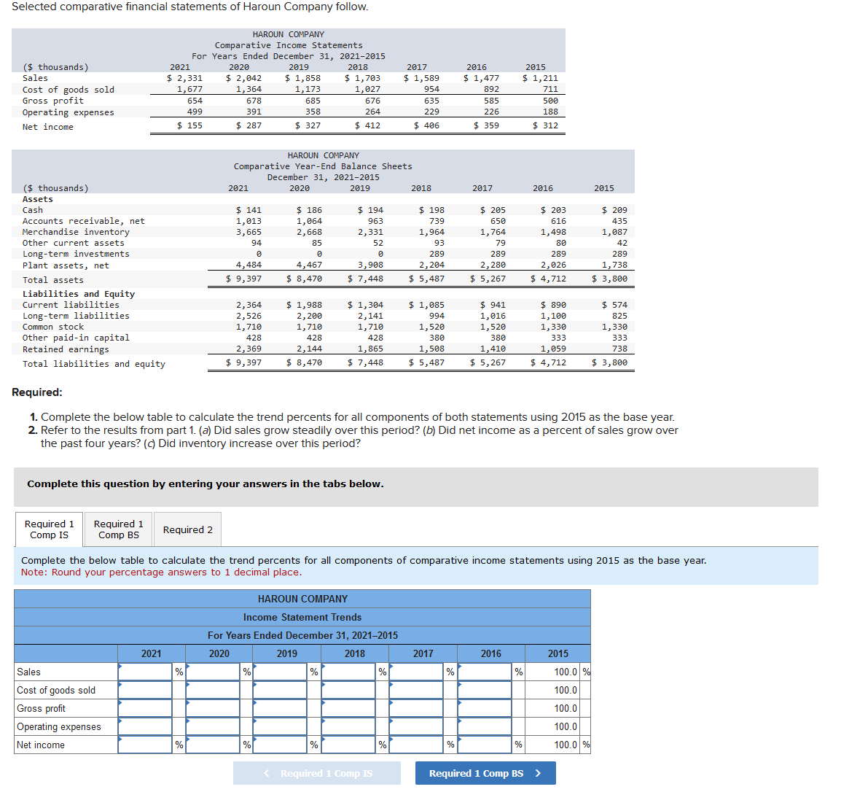Select the Operating expenses 2016 input field

485,726
